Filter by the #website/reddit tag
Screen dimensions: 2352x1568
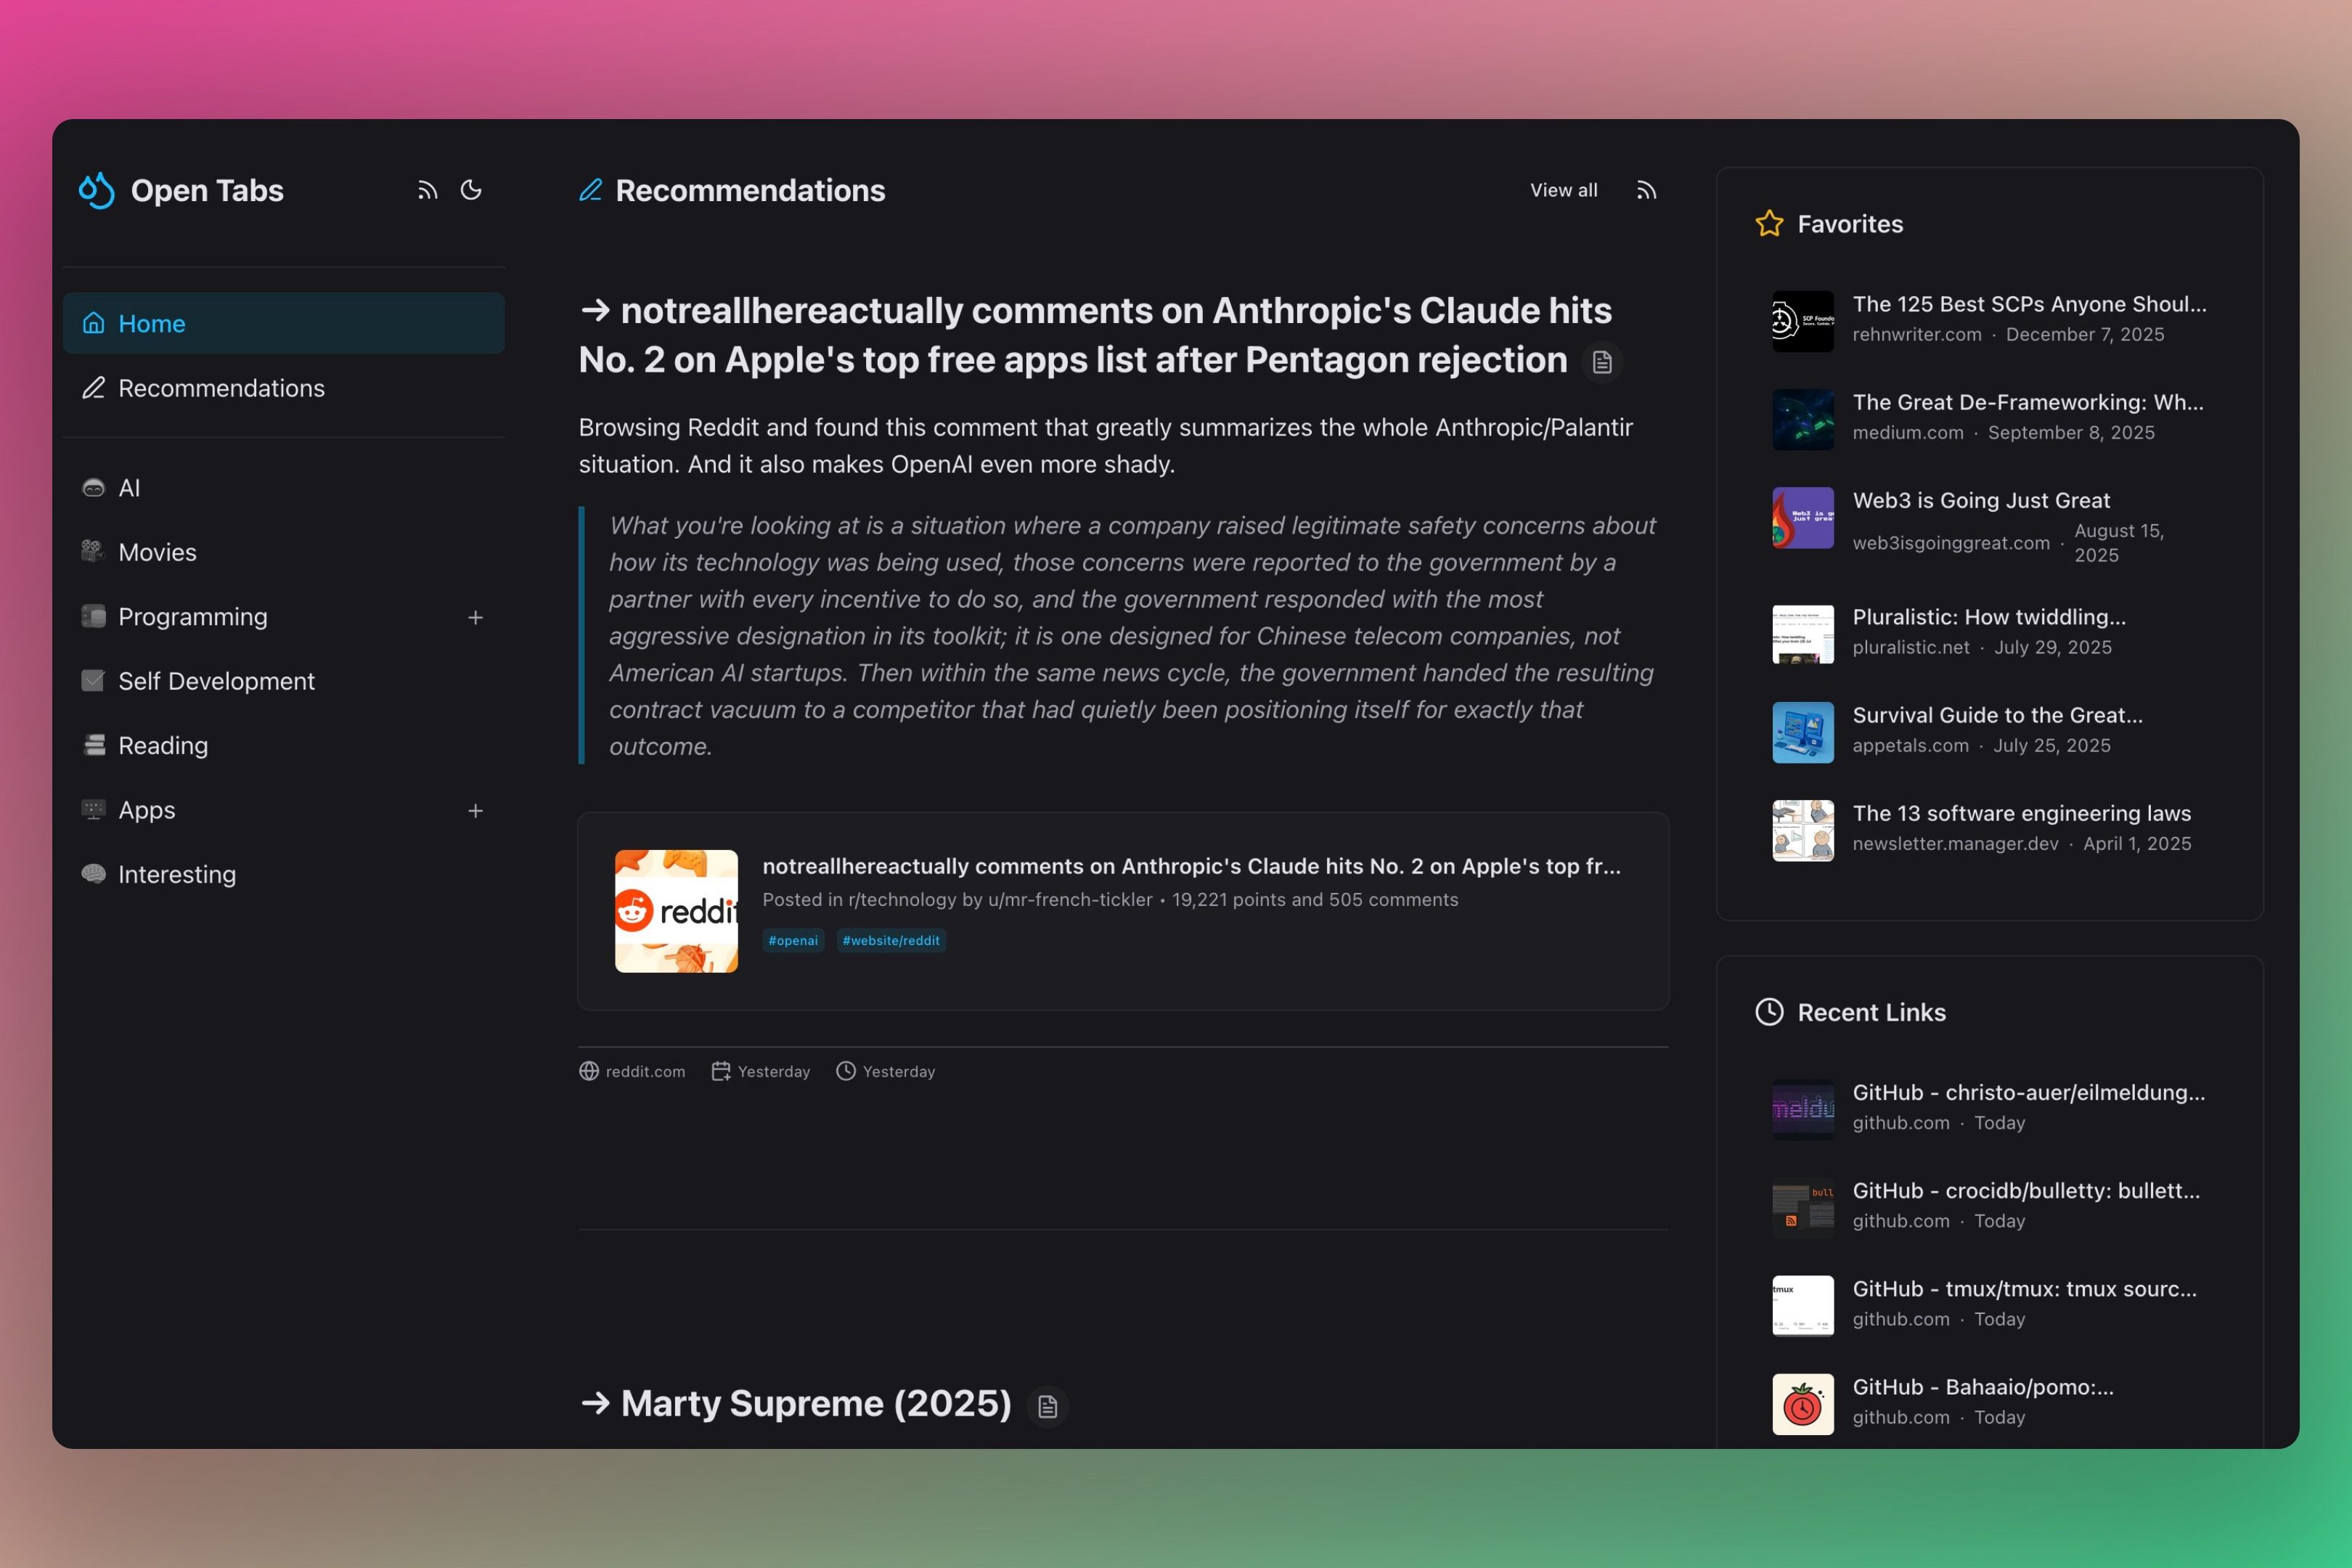coord(890,940)
